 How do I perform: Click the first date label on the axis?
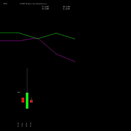(x=18, y=125)
